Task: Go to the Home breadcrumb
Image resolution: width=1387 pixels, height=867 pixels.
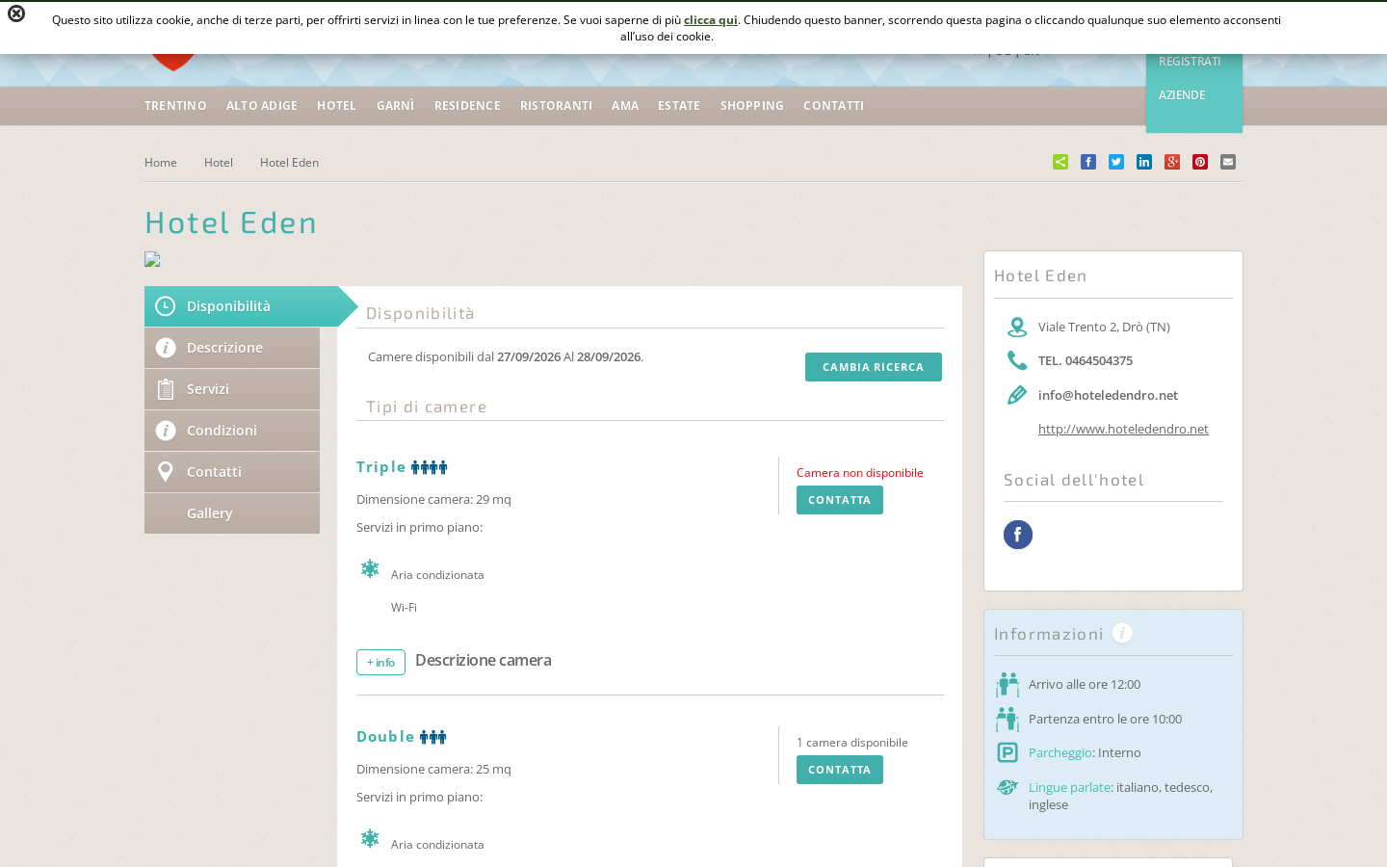Action: [161, 163]
